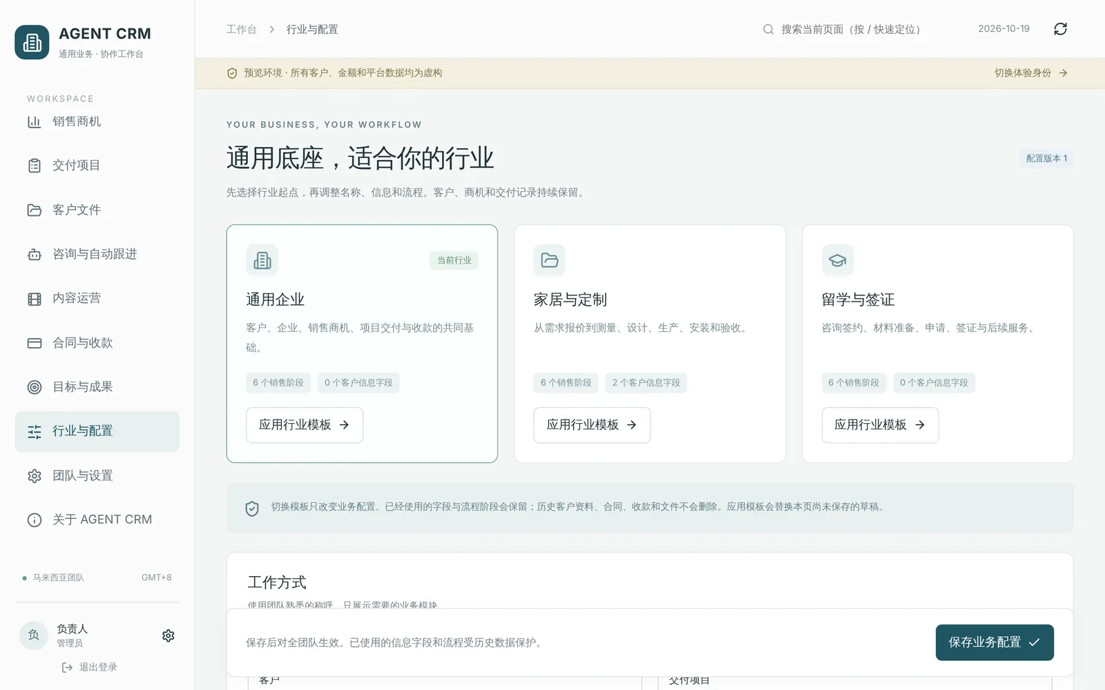Screen dimensions: 1105x690
Task: Open account settings gear beside 负责人
Action: [x=168, y=635]
